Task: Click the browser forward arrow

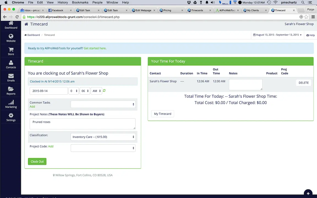Action: point(11,17)
